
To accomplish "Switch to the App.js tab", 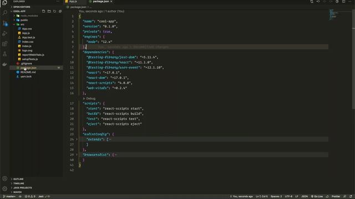I will (x=73, y=1).
